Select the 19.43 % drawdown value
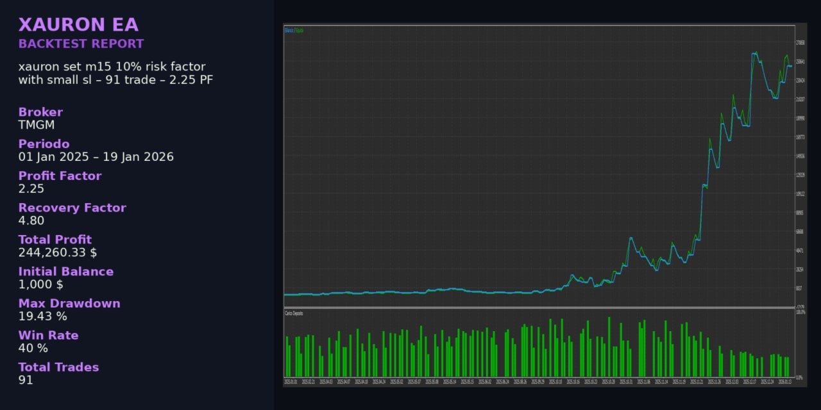The width and height of the screenshot is (821, 410). coord(43,316)
